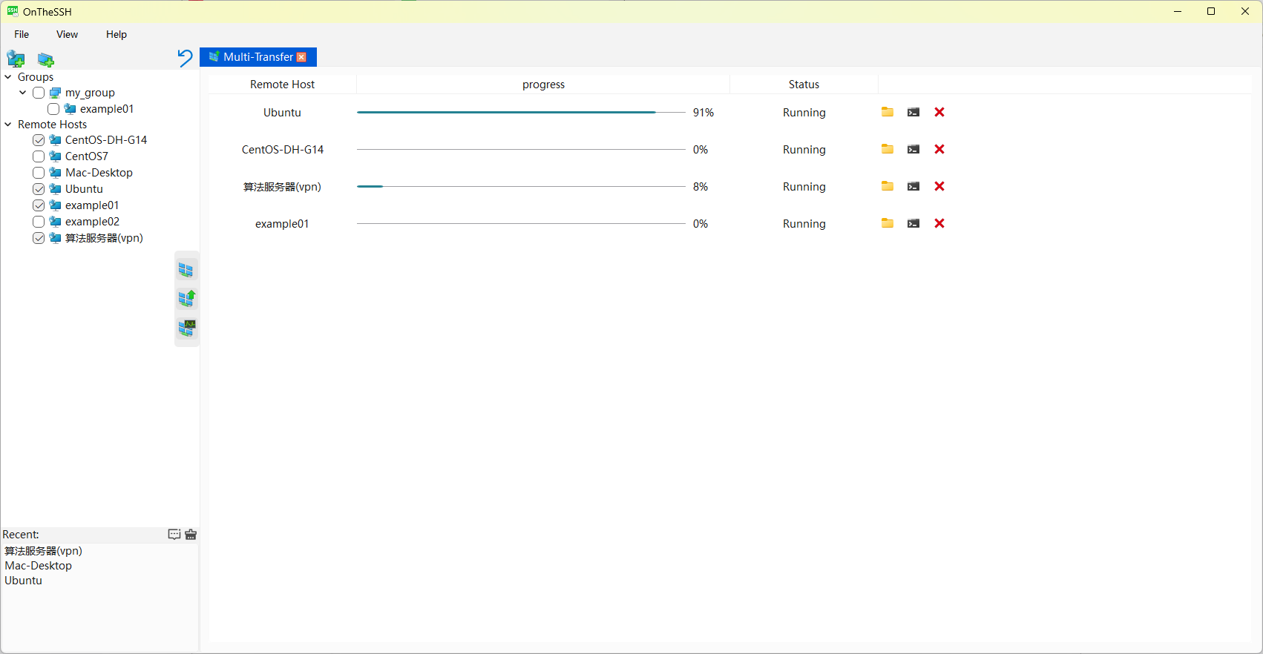Collapse the my_group node

point(23,93)
